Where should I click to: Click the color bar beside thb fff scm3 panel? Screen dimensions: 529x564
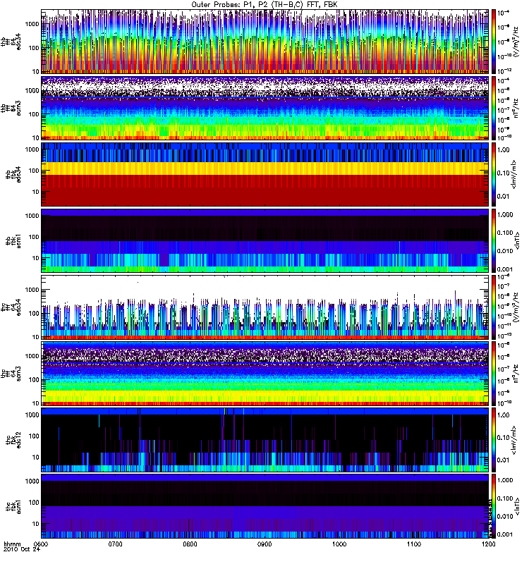coord(494,108)
